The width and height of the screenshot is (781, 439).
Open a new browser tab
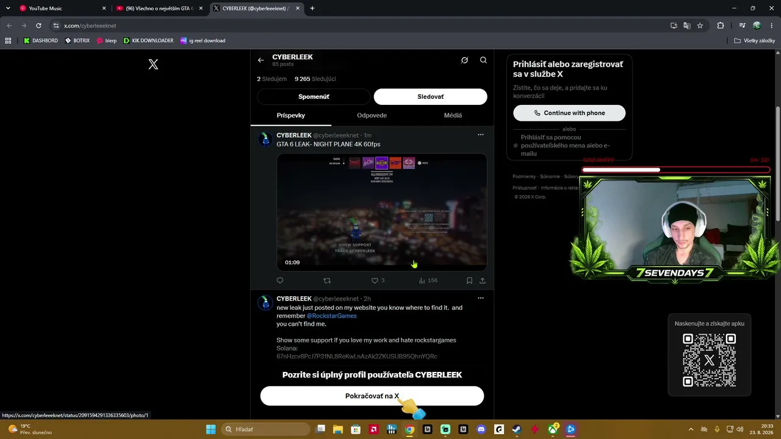point(312,9)
